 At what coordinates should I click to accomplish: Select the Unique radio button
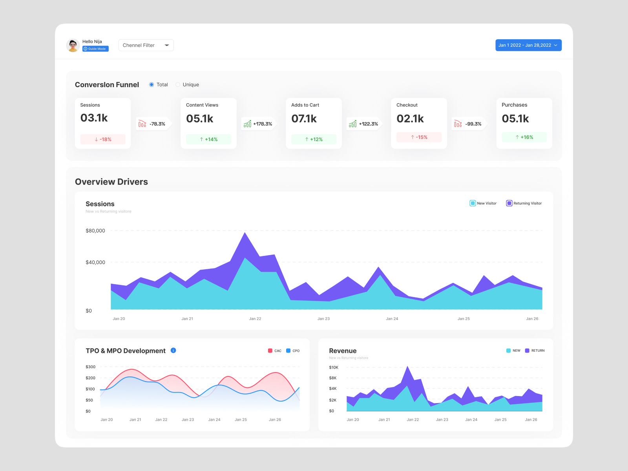(178, 84)
